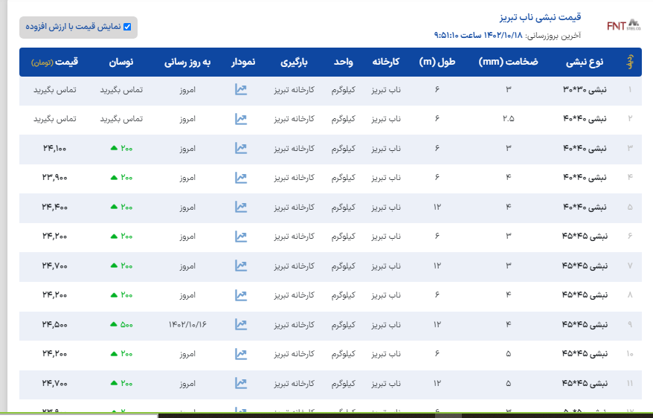Click the green 500 change value in row 9
653x418 pixels.
(121, 324)
